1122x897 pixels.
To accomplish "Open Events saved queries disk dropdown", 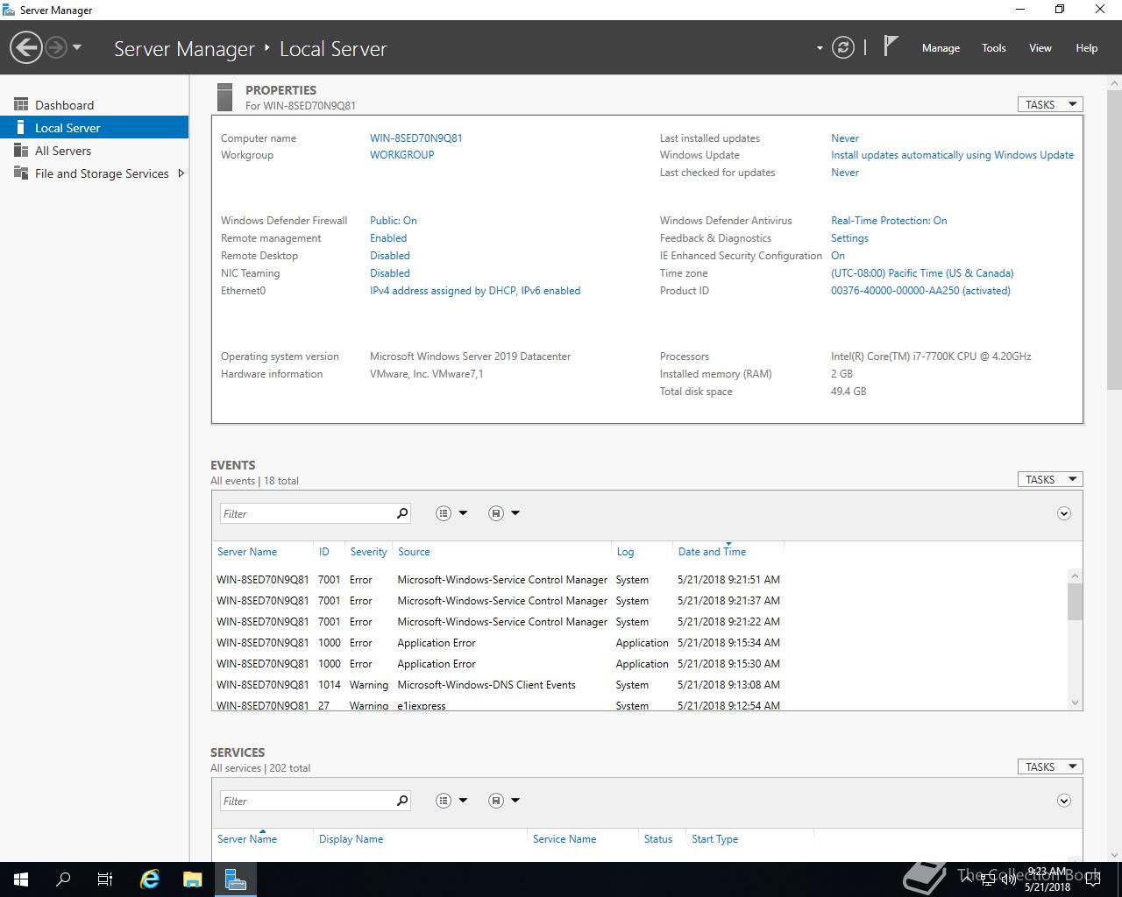I will (504, 513).
